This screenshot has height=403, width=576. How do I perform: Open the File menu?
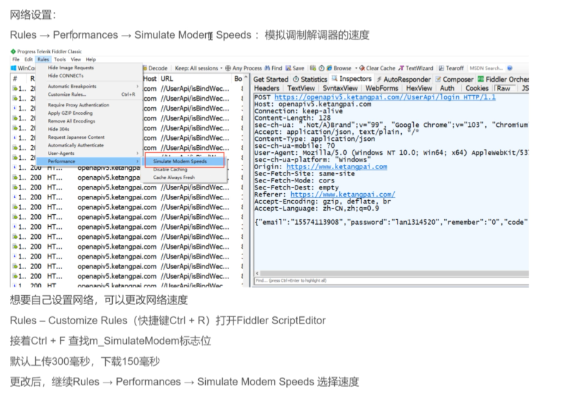pyautogui.click(x=16, y=59)
